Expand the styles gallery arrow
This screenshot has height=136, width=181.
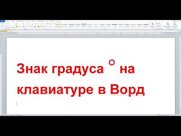tap(150, 27)
